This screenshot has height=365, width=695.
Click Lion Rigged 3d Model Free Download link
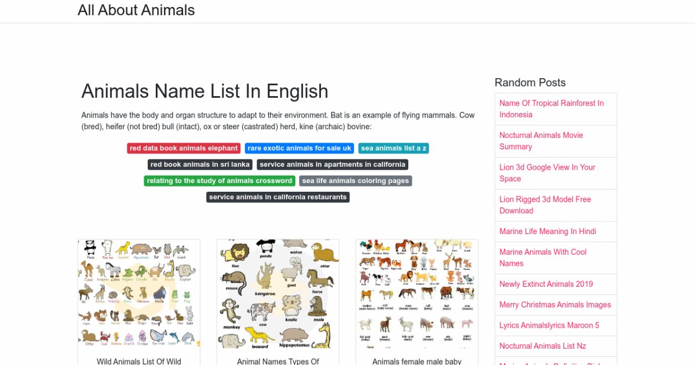[545, 205]
